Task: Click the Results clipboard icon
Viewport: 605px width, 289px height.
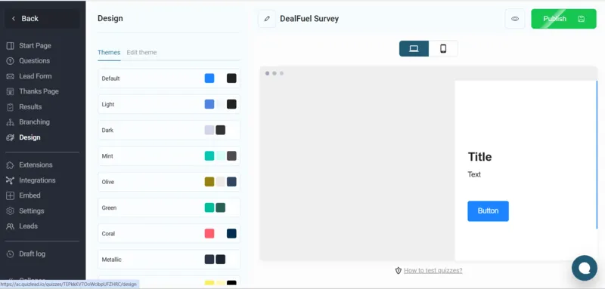Action: point(11,107)
